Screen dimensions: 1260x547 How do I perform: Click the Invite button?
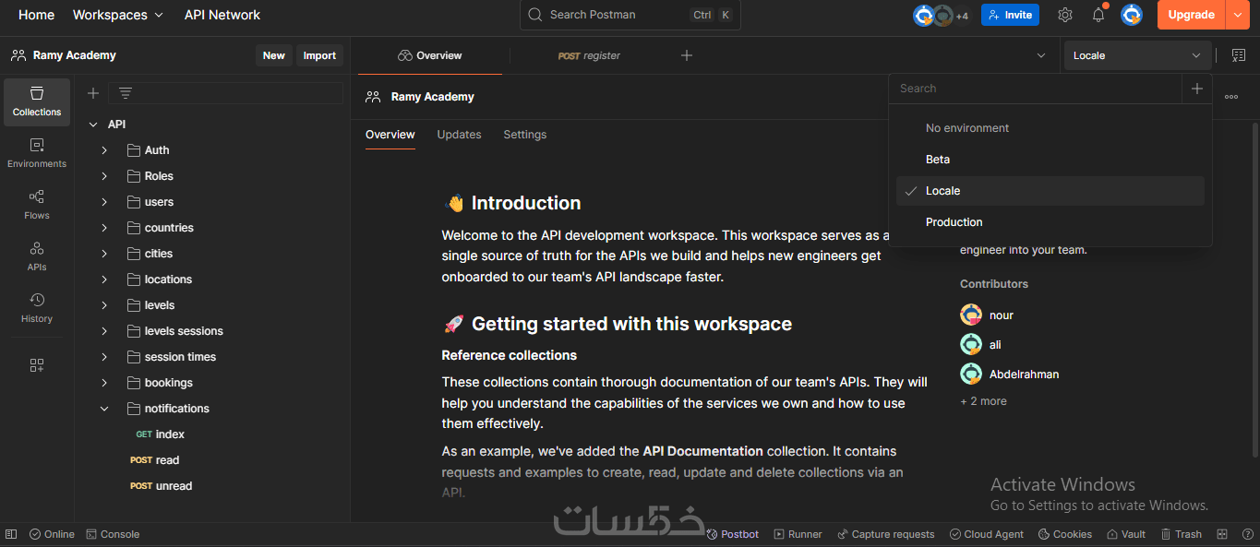(x=1010, y=15)
